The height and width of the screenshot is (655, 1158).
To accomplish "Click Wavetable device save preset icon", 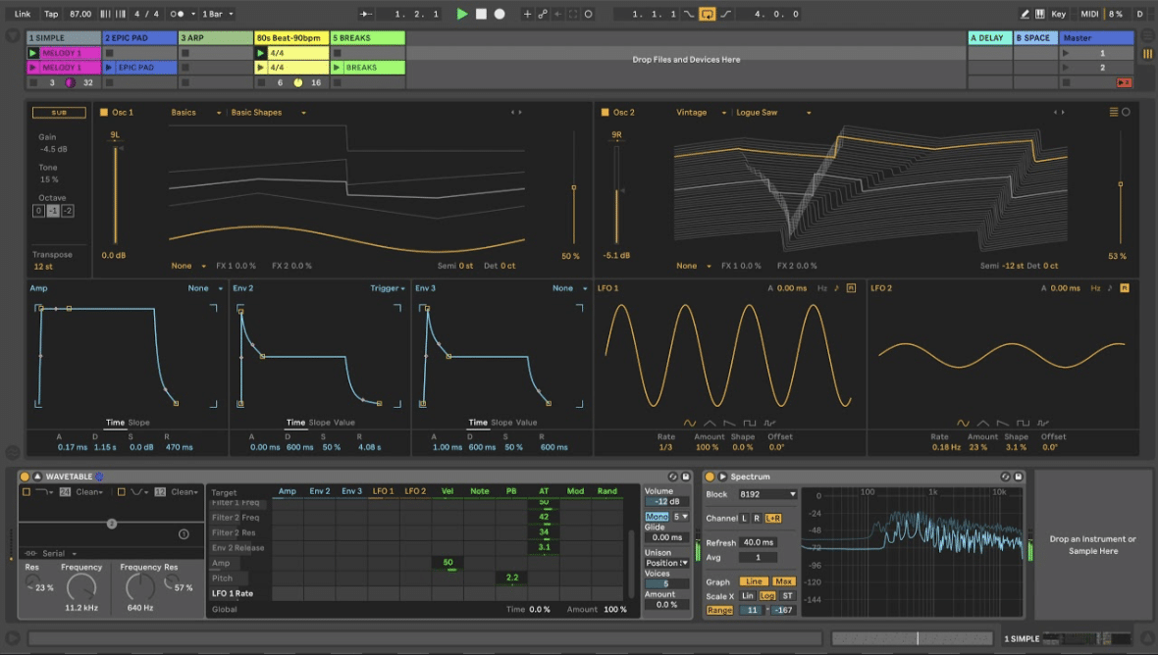I will [x=685, y=478].
